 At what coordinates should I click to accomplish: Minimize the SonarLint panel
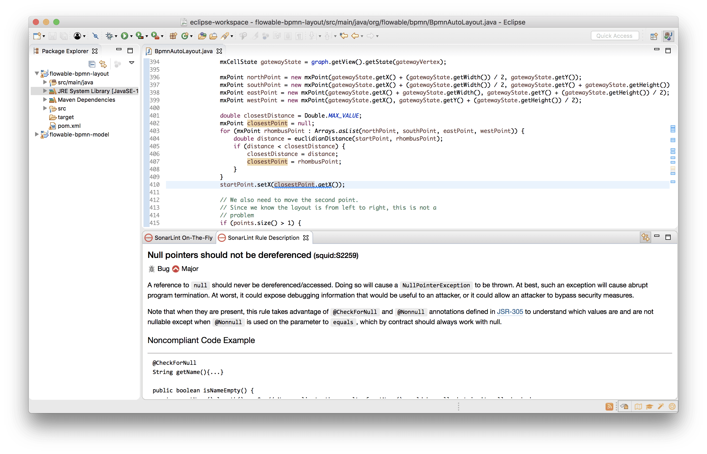(x=657, y=236)
